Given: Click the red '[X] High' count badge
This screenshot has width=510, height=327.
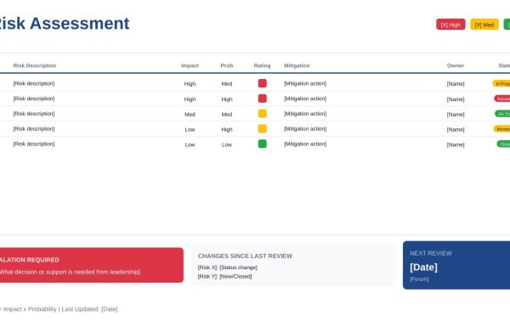Looking at the screenshot, I should pyautogui.click(x=450, y=25).
